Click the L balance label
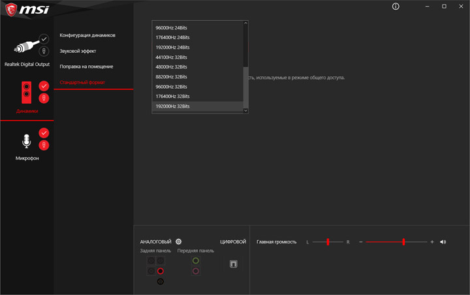470x295 pixels. (307, 242)
